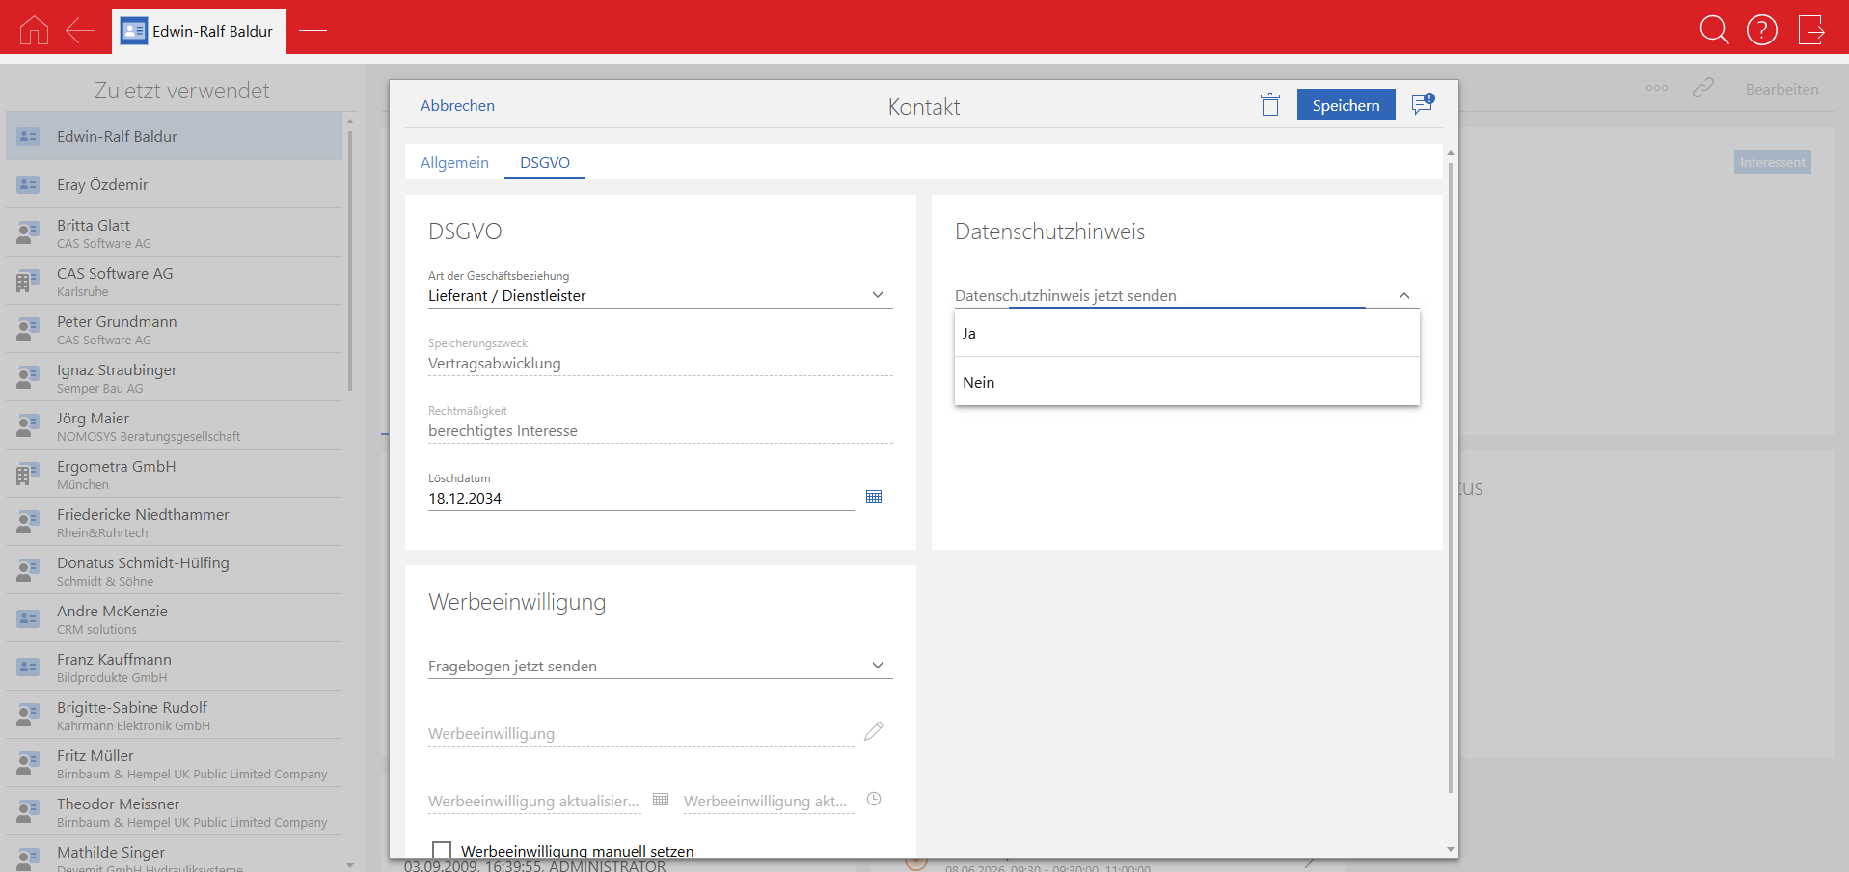The width and height of the screenshot is (1849, 872).
Task: Open Peter Grundmann in recent list
Action: 174,329
